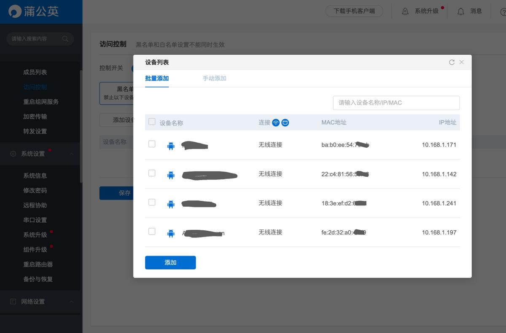Click the magnifier icon in the sidebar search box
Image resolution: width=506 pixels, height=333 pixels.
pyautogui.click(x=65, y=38)
